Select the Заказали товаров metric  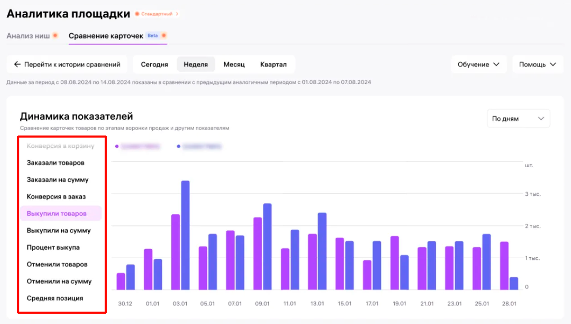tap(56, 163)
